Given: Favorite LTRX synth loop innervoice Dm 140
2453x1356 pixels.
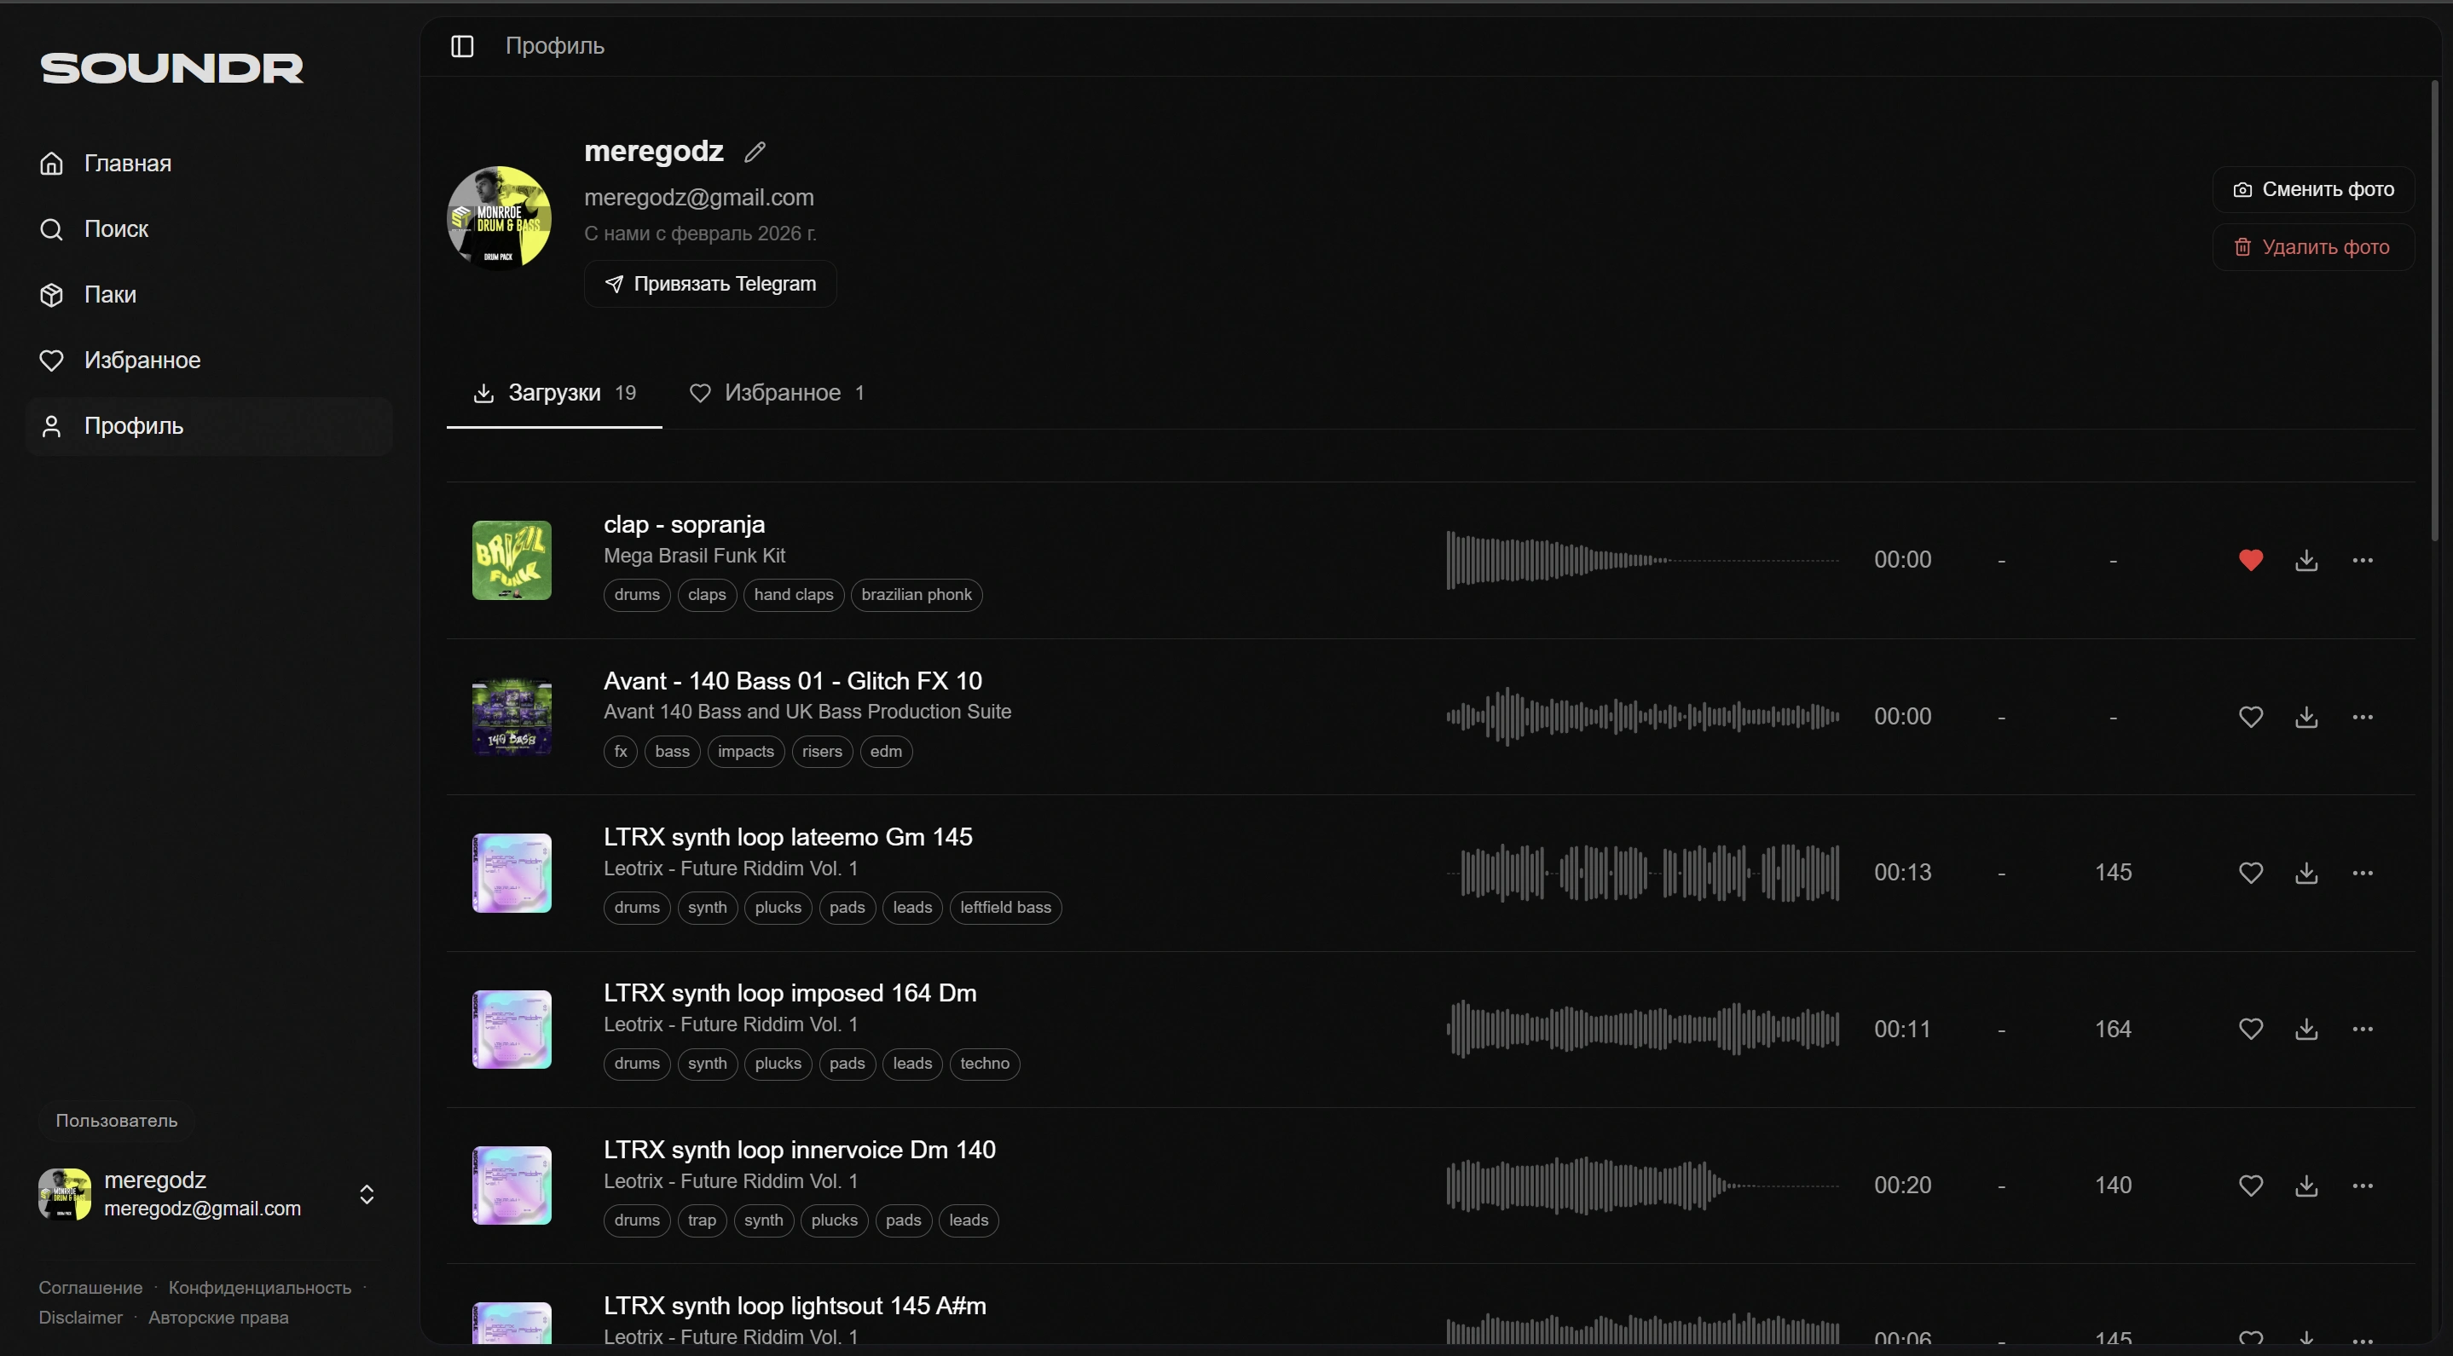Looking at the screenshot, I should [x=2250, y=1186].
